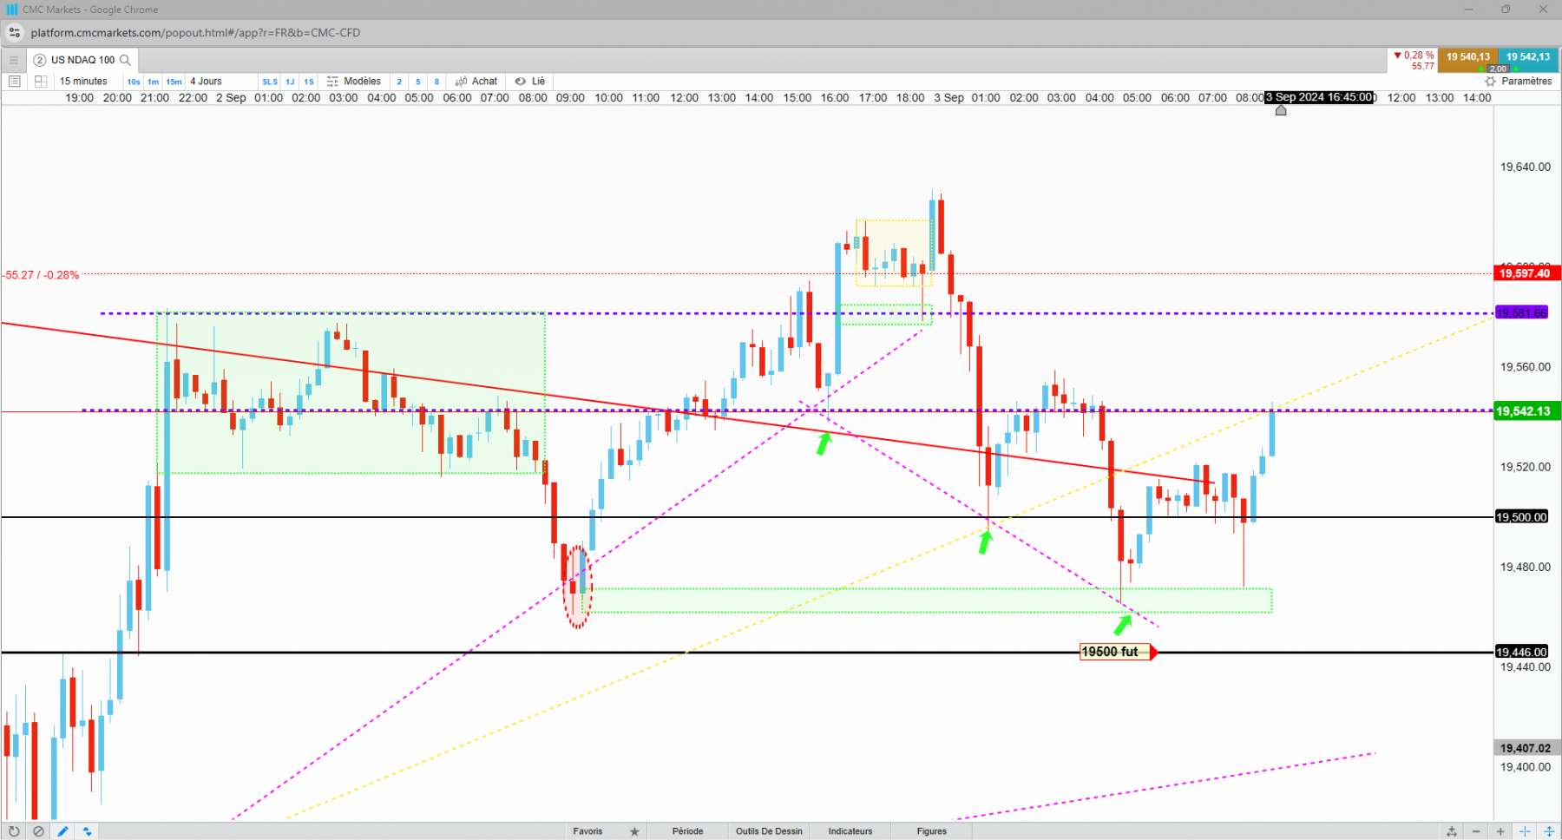The width and height of the screenshot is (1562, 840).
Task: Zoom in with the plus icon at bottom right
Action: tap(1500, 831)
